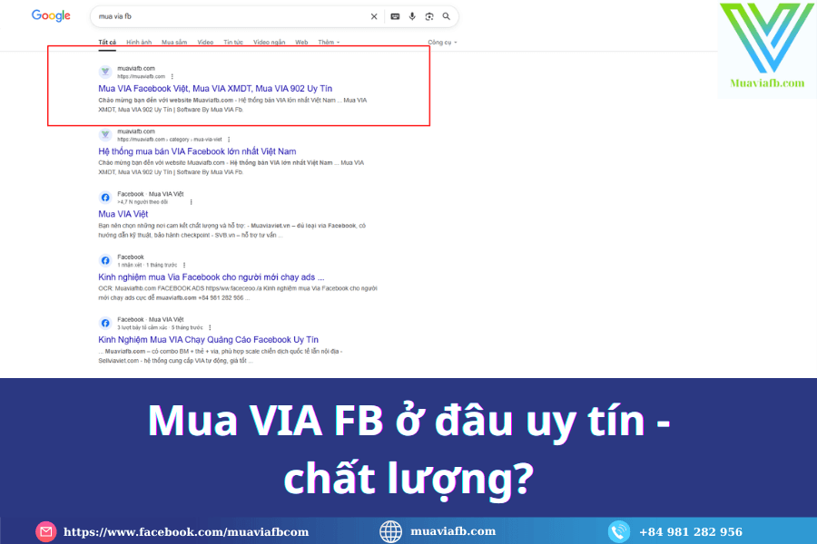Screen dimensions: 817x544
Task: Start voice search with the microphone icon
Action: coord(412,16)
